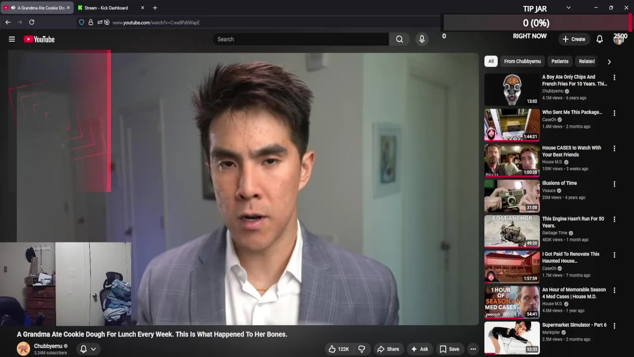Viewport: 634px width, 357px height.
Task: Show more filter chips with right chevron
Action: [609, 61]
